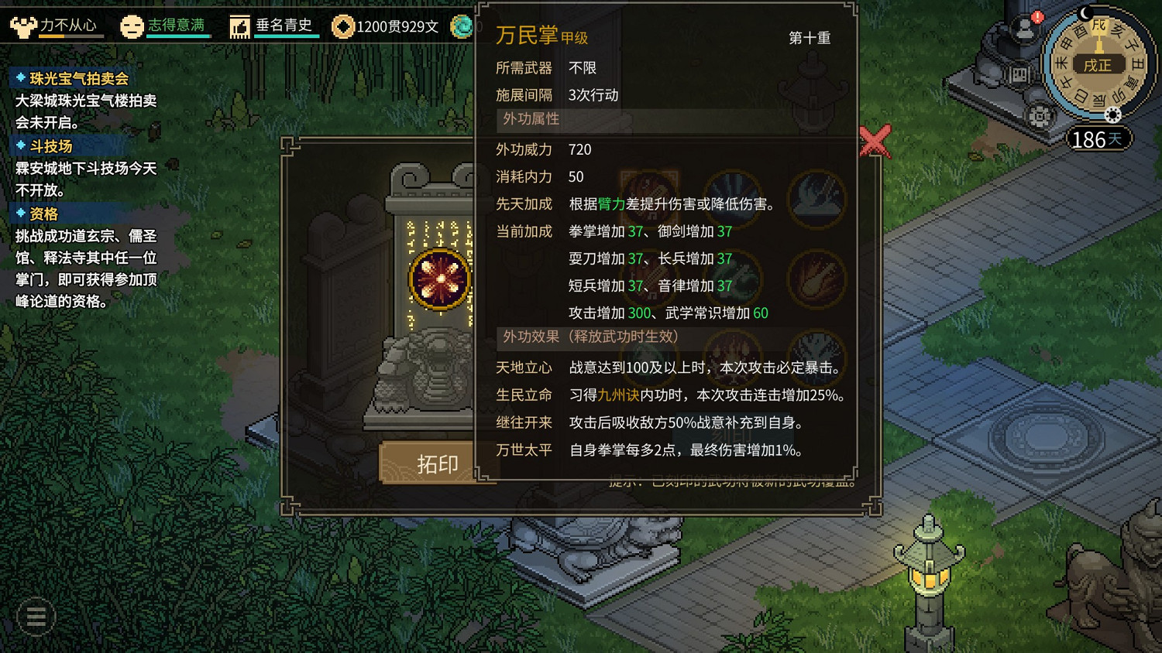Click the flexing arm 力不从心 status icon
The height and width of the screenshot is (653, 1162).
click(x=23, y=26)
